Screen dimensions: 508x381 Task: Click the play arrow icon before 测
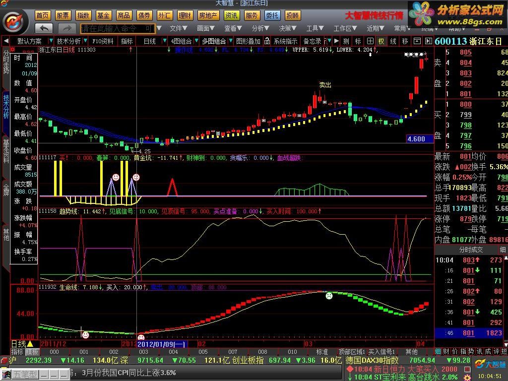(336, 41)
